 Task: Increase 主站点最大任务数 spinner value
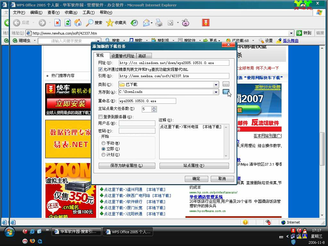154,108
